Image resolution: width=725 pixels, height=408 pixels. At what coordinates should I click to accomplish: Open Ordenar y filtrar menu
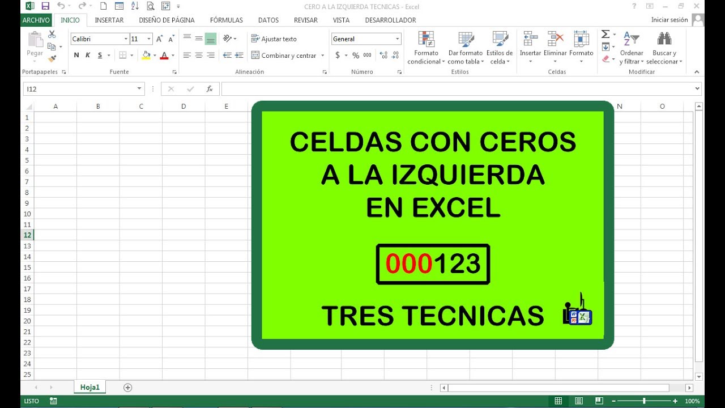pyautogui.click(x=632, y=48)
